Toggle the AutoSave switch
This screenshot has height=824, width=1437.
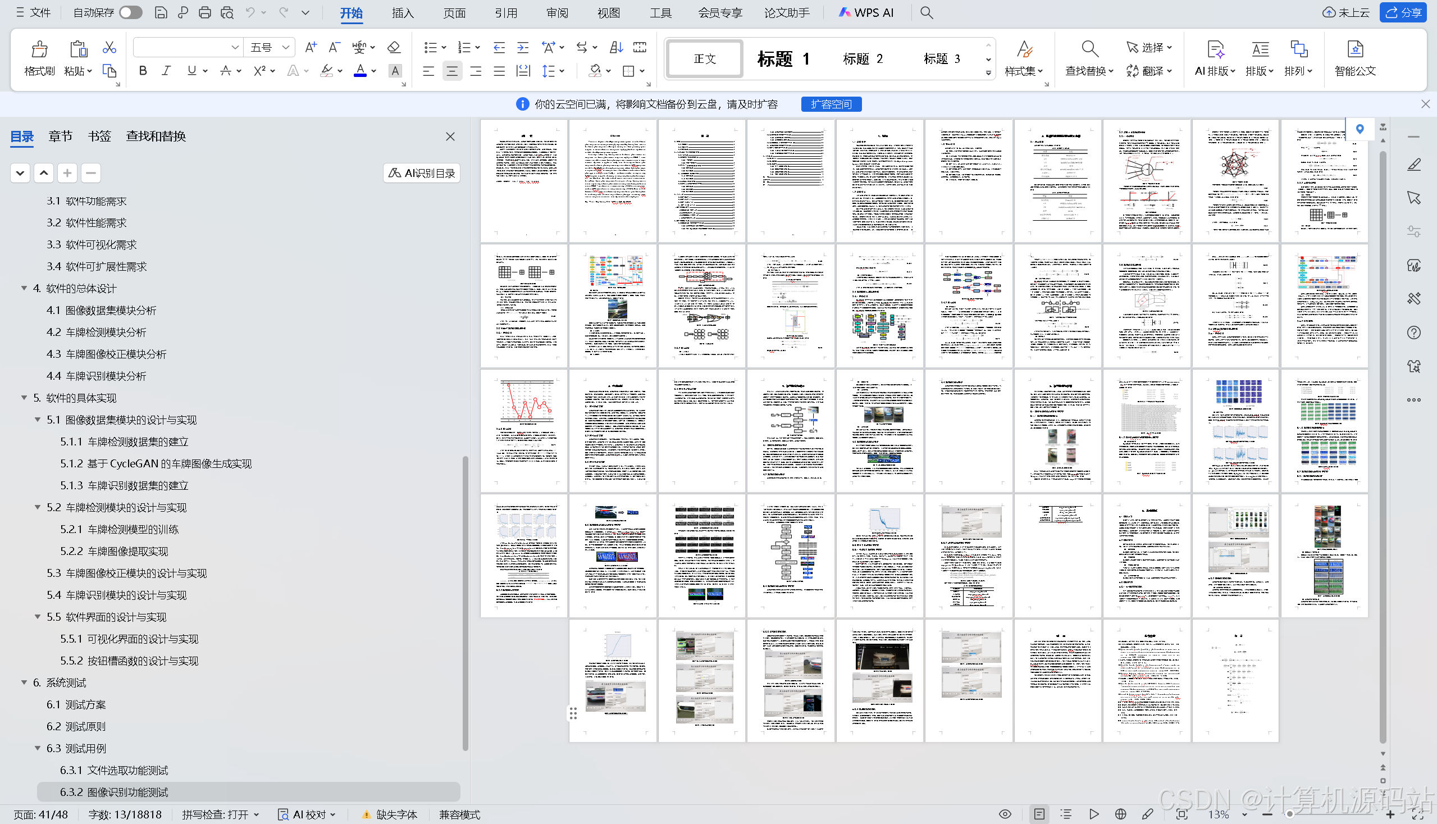(131, 12)
